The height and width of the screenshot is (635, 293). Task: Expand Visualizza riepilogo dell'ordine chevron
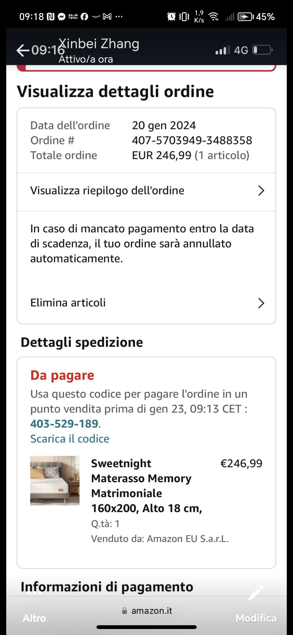pyautogui.click(x=261, y=191)
